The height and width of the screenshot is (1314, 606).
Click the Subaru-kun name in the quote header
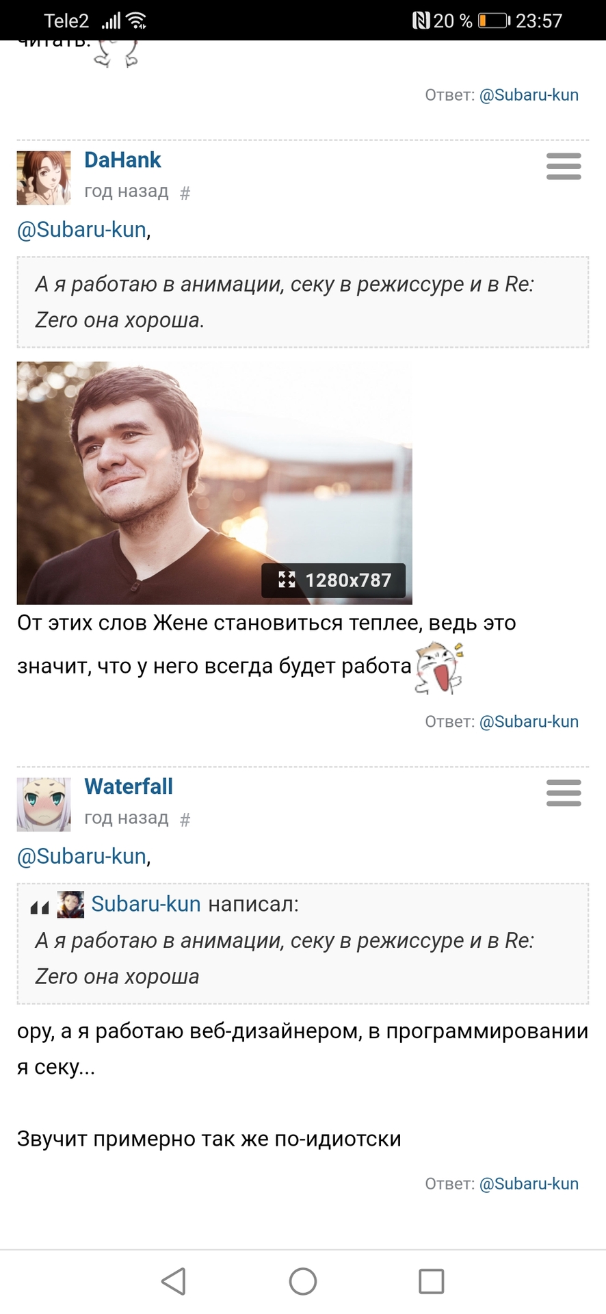click(146, 904)
